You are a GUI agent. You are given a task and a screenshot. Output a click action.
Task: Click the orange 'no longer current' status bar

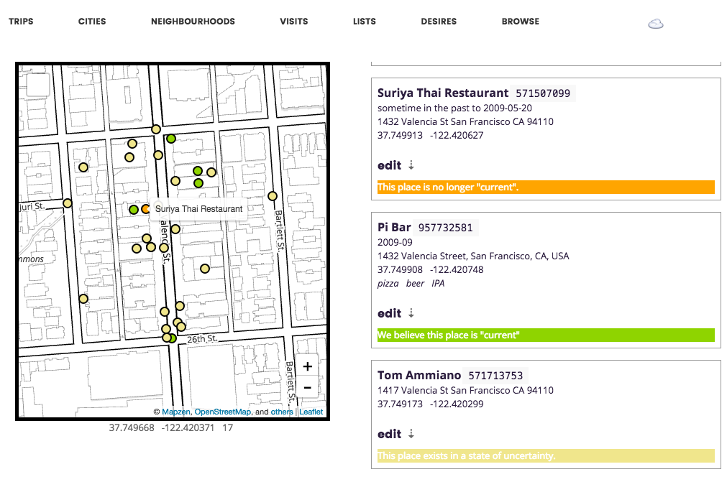pos(545,187)
